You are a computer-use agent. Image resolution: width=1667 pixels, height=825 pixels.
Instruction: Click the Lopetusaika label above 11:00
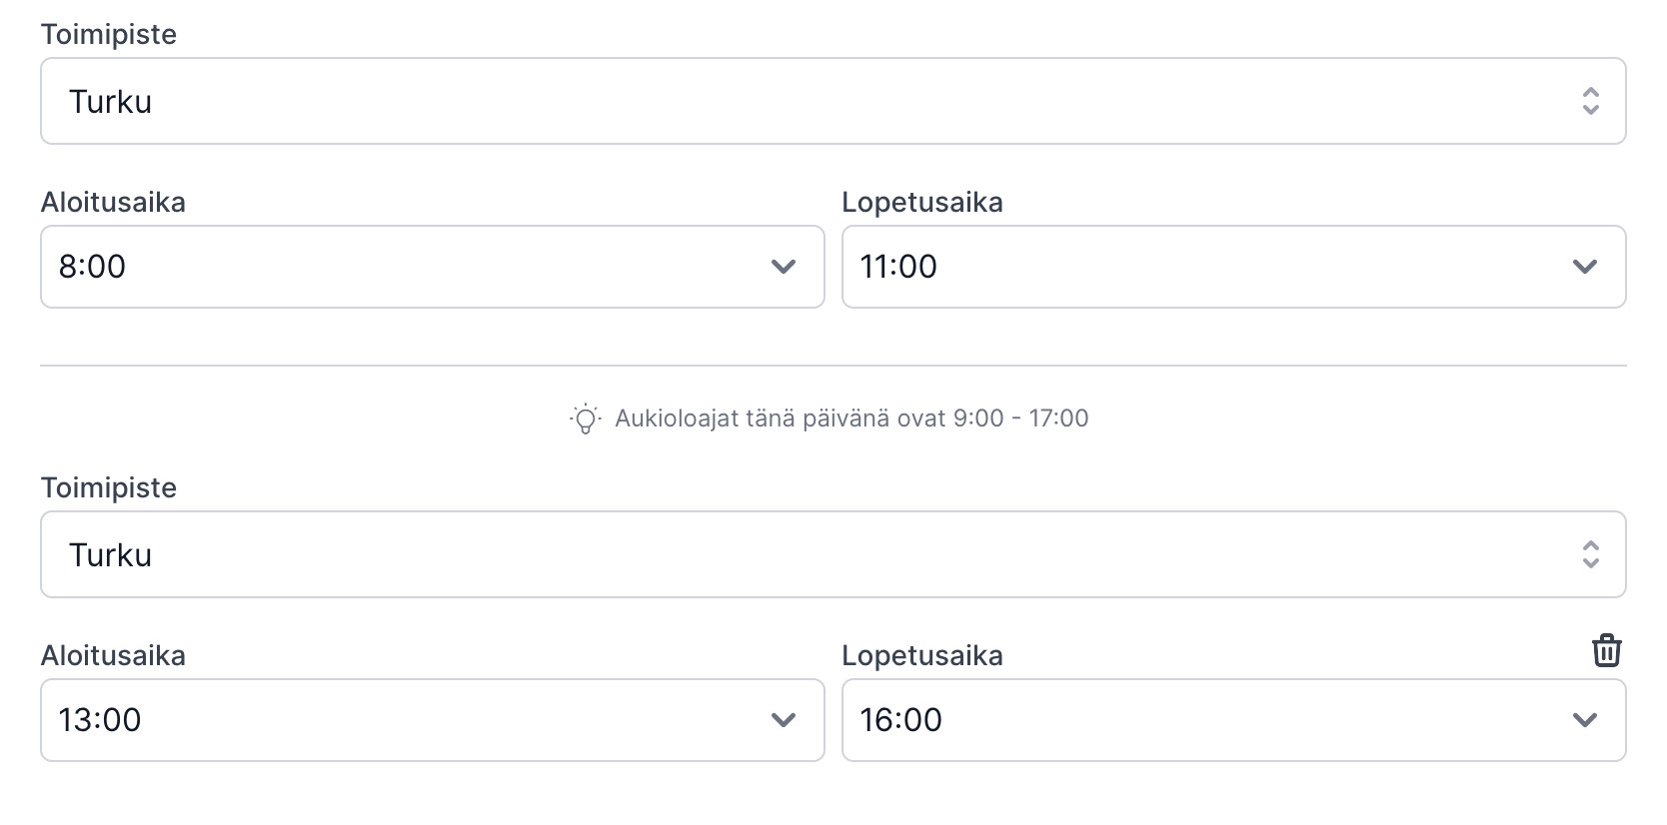[x=922, y=202]
